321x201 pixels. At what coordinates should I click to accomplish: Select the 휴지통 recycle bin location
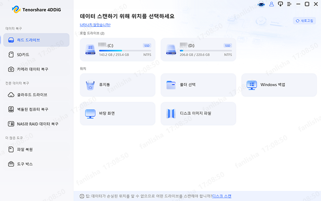point(118,85)
